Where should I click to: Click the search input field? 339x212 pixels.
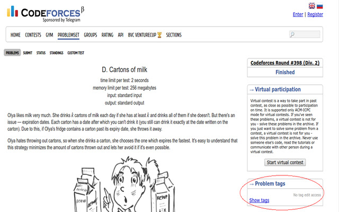point(305,34)
